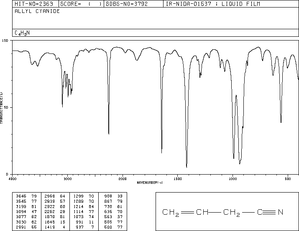
Task: Pick the 636 wavenumber in peak table
Action: (x=108, y=211)
